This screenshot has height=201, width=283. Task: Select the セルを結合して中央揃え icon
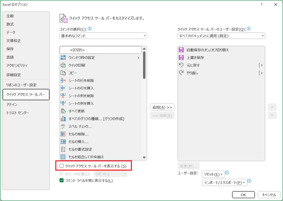(x=63, y=157)
